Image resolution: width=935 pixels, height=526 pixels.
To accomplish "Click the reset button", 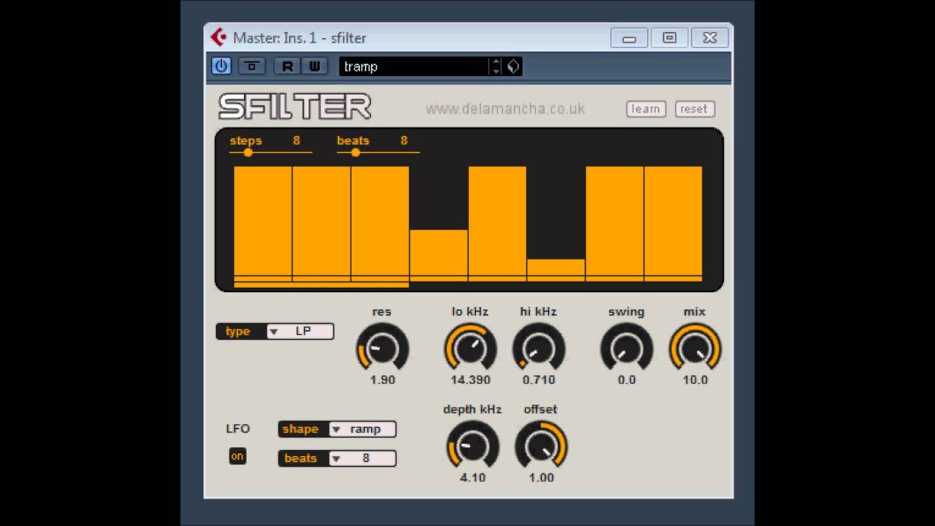I will (694, 109).
